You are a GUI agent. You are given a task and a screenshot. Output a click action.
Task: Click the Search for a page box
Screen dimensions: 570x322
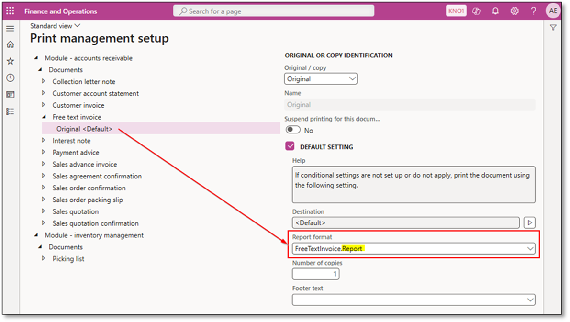pyautogui.click(x=274, y=11)
